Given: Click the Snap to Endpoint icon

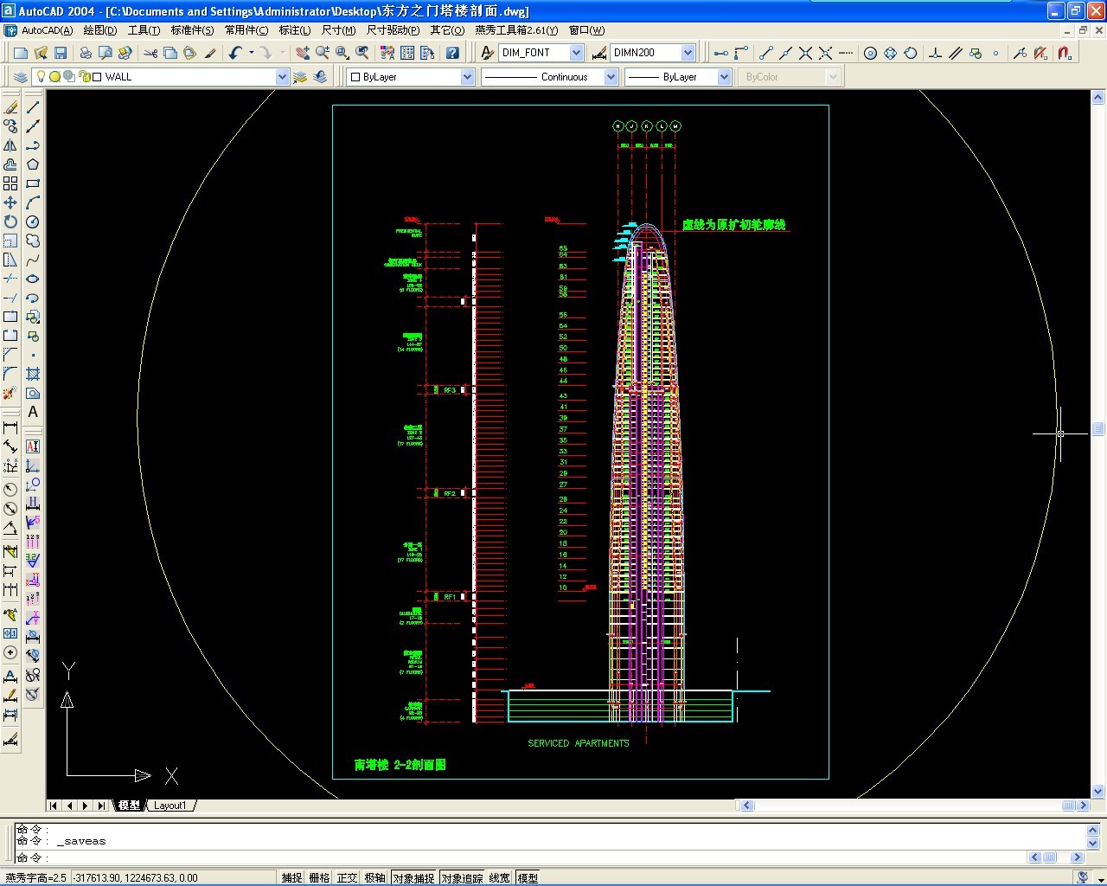Looking at the screenshot, I should coord(765,53).
